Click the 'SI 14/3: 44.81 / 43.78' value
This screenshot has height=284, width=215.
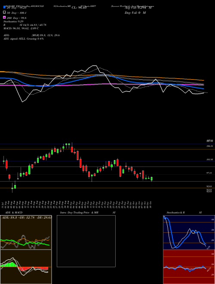point(33,25)
